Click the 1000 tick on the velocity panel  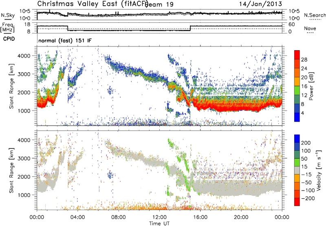click(24, 195)
